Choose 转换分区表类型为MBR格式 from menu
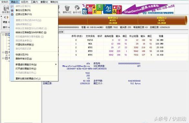The width and height of the screenshot is (189, 123). [31, 32]
